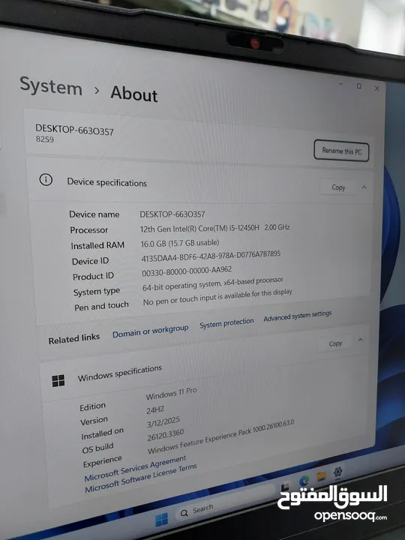The image size is (405, 540).
Task: Click Rename this PC button
Action: point(341,151)
